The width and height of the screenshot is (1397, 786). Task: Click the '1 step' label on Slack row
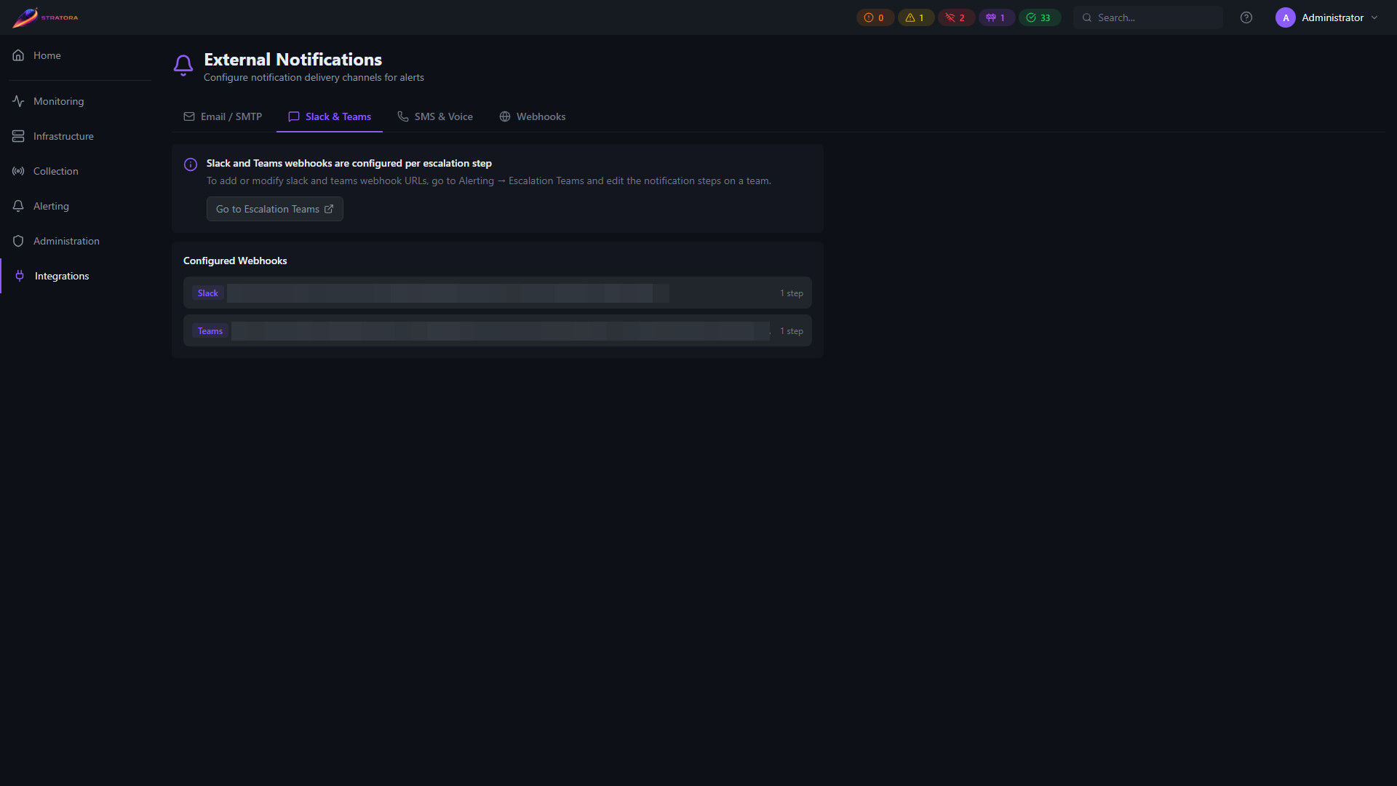792,293
